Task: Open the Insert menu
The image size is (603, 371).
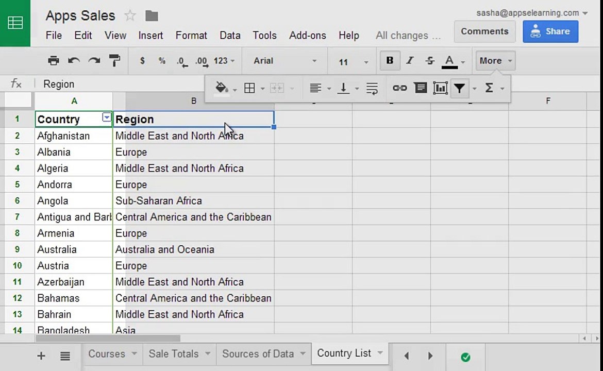Action: [x=150, y=36]
